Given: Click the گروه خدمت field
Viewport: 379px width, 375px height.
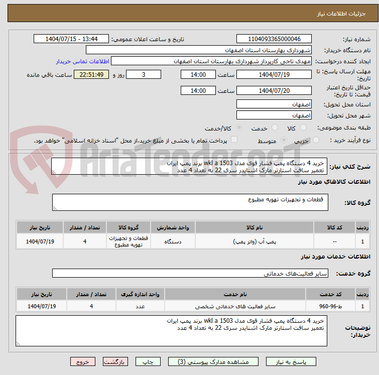Looking at the screenshot, I should click(190, 273).
